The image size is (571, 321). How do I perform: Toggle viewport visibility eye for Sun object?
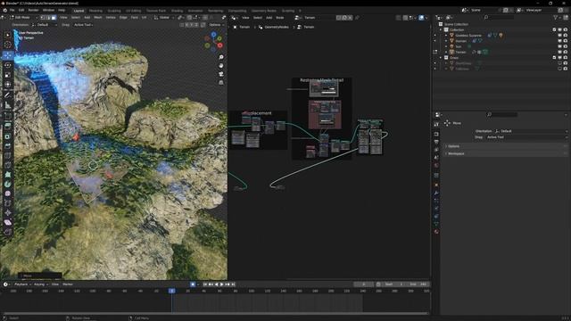click(560, 46)
